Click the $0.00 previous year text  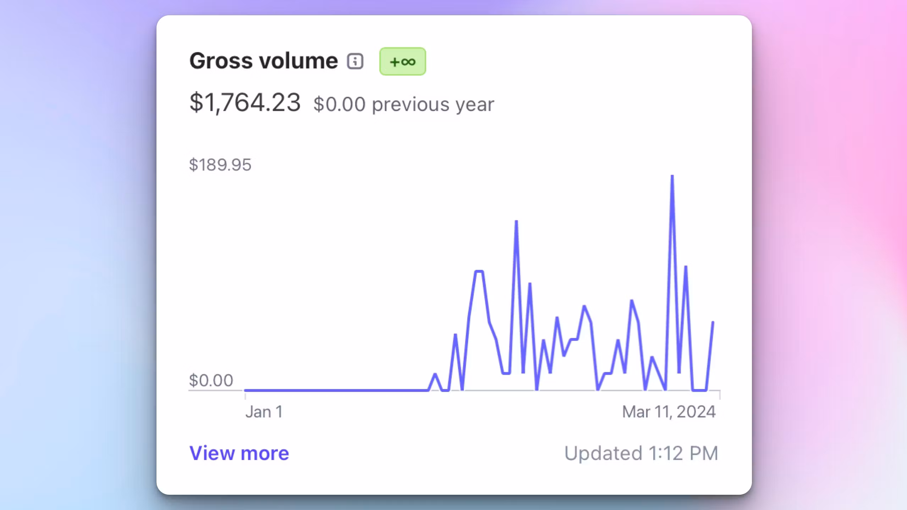click(x=403, y=104)
